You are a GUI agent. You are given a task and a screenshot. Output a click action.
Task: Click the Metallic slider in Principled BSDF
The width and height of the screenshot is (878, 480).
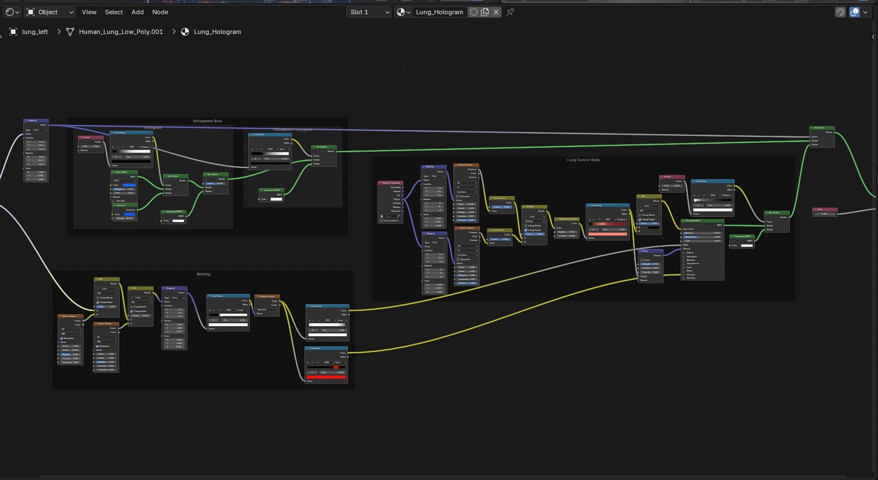(702, 233)
